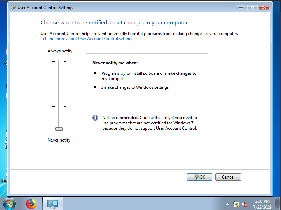Open the Windows Start menu orb
281x210 pixels.
(x=9, y=204)
